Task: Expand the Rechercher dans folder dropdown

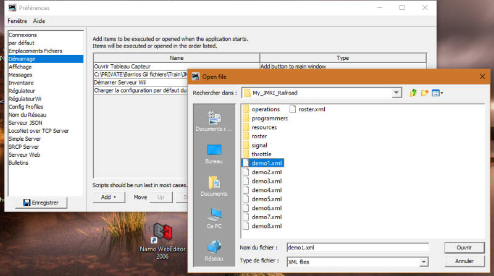Action: tap(396, 93)
